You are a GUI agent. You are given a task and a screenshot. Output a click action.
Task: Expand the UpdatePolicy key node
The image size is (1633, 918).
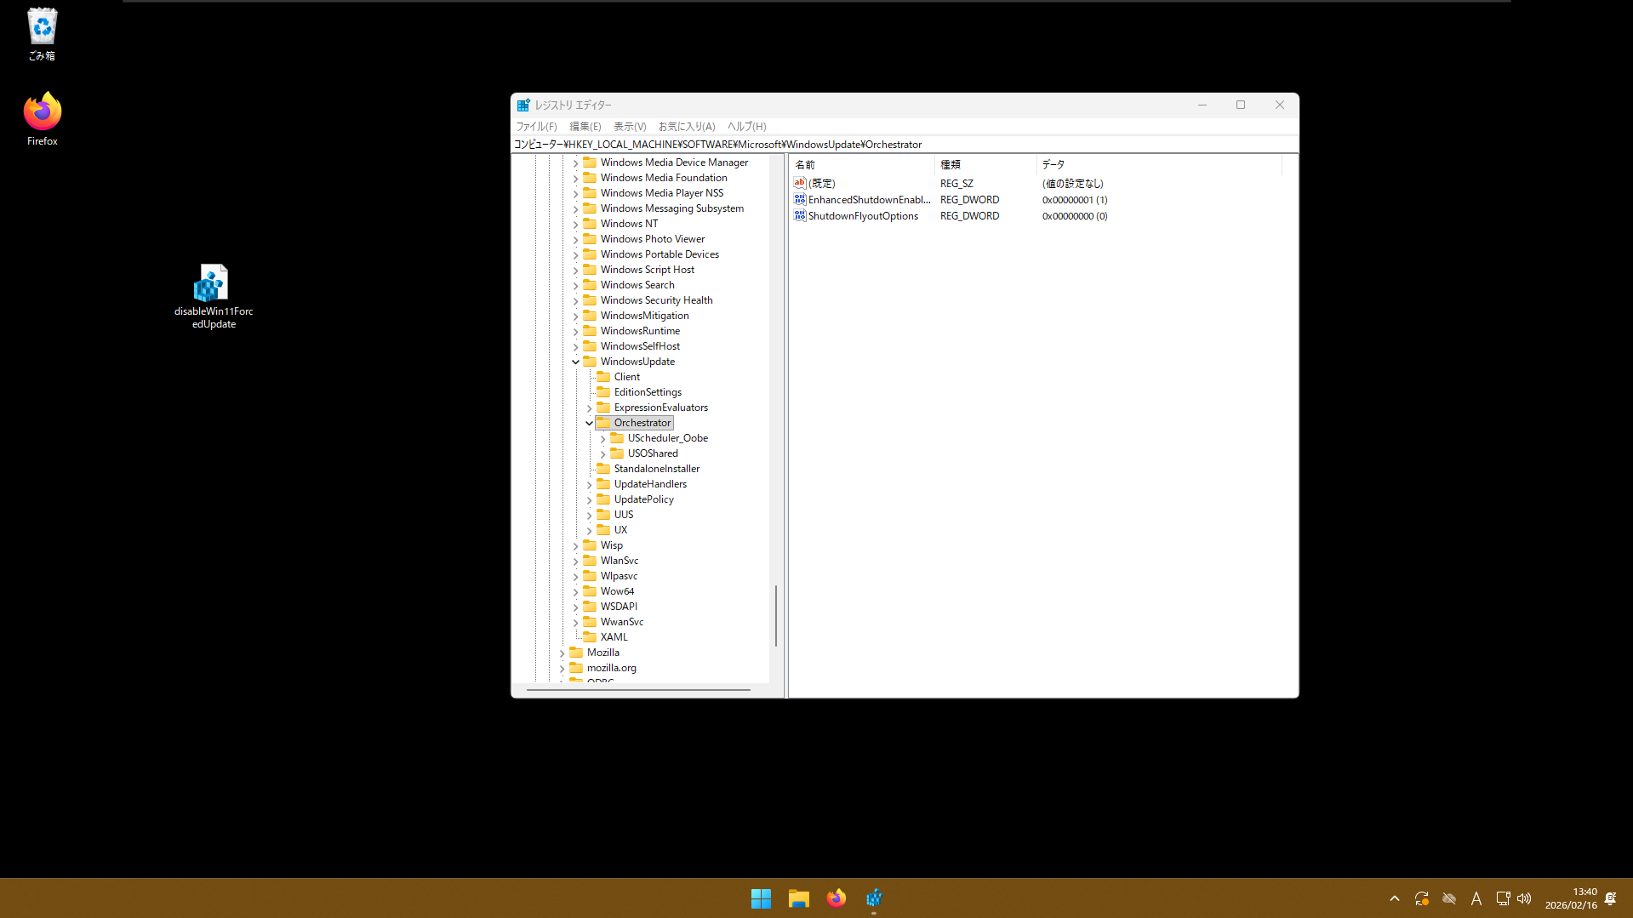click(x=590, y=500)
